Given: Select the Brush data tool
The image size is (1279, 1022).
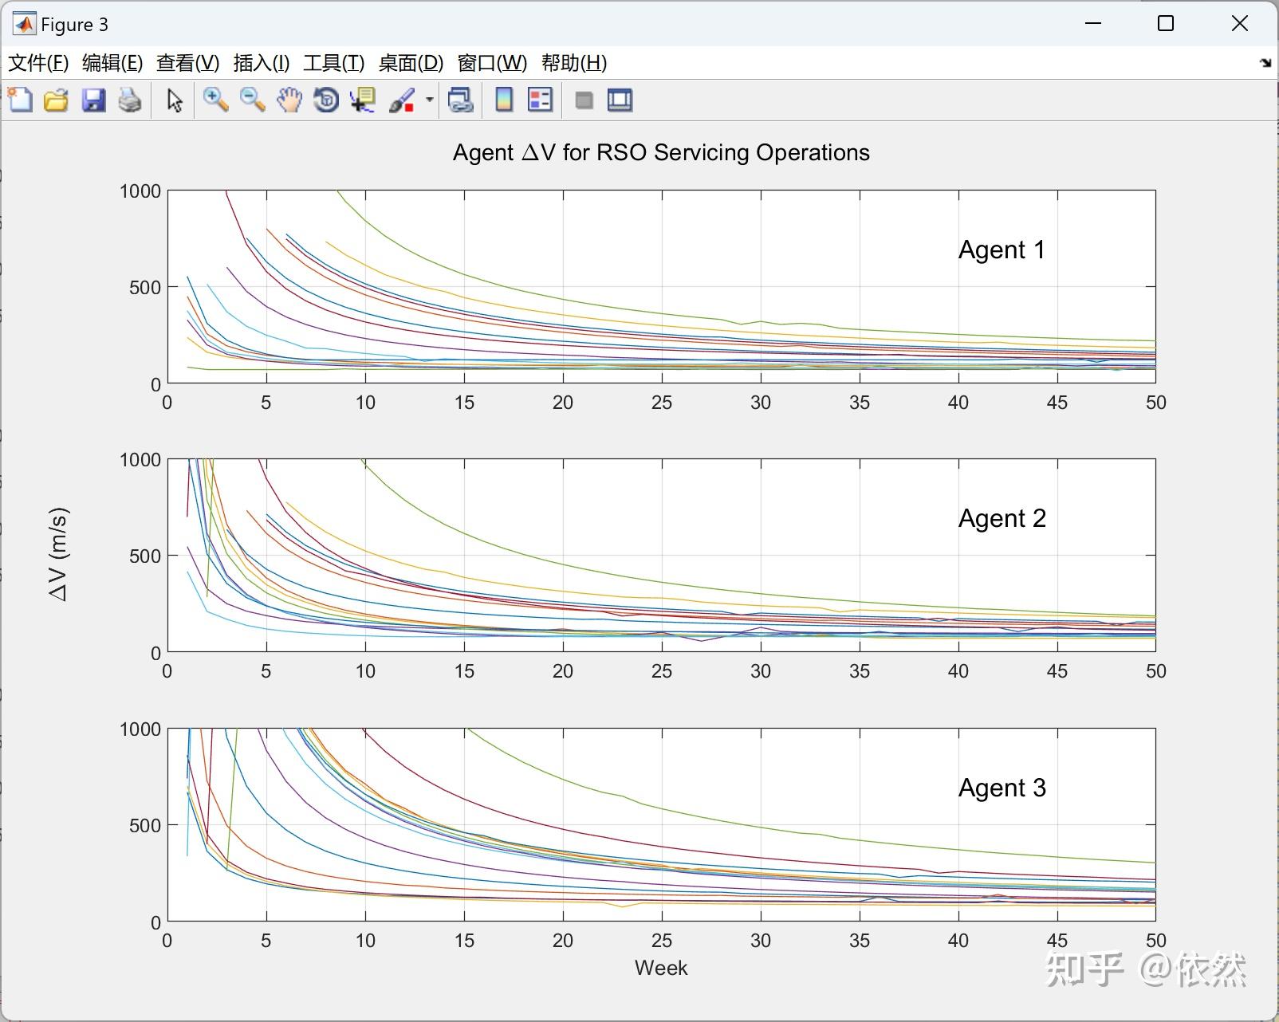Looking at the screenshot, I should click(x=402, y=100).
